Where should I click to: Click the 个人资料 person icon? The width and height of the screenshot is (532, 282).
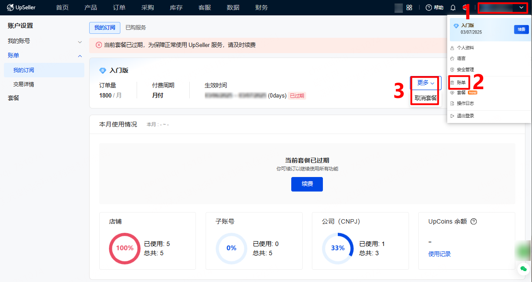(452, 48)
